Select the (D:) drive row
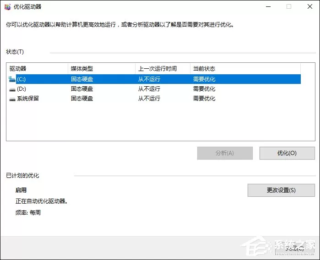 (154, 89)
